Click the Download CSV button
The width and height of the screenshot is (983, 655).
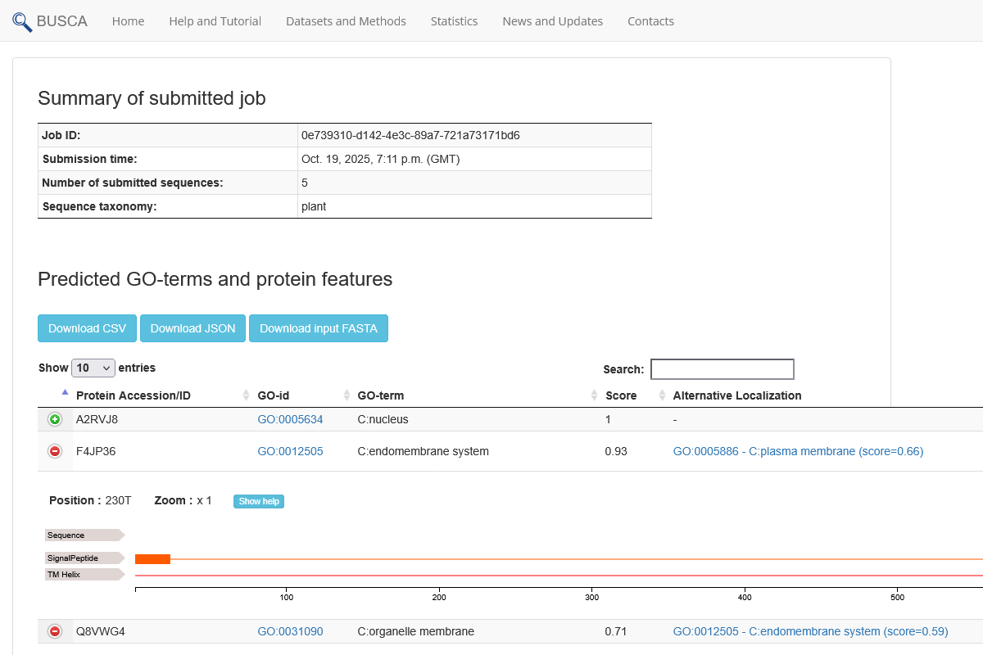click(87, 327)
